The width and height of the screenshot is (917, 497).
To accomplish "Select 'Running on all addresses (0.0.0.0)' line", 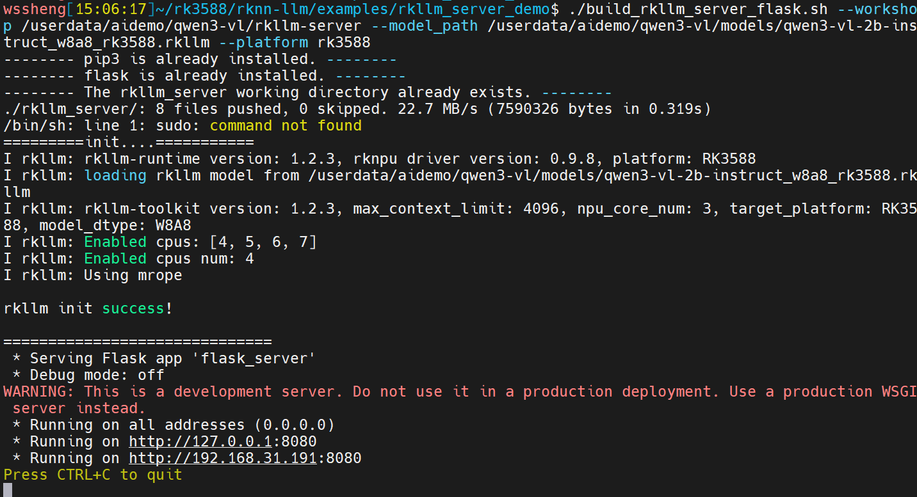I will tap(174, 425).
